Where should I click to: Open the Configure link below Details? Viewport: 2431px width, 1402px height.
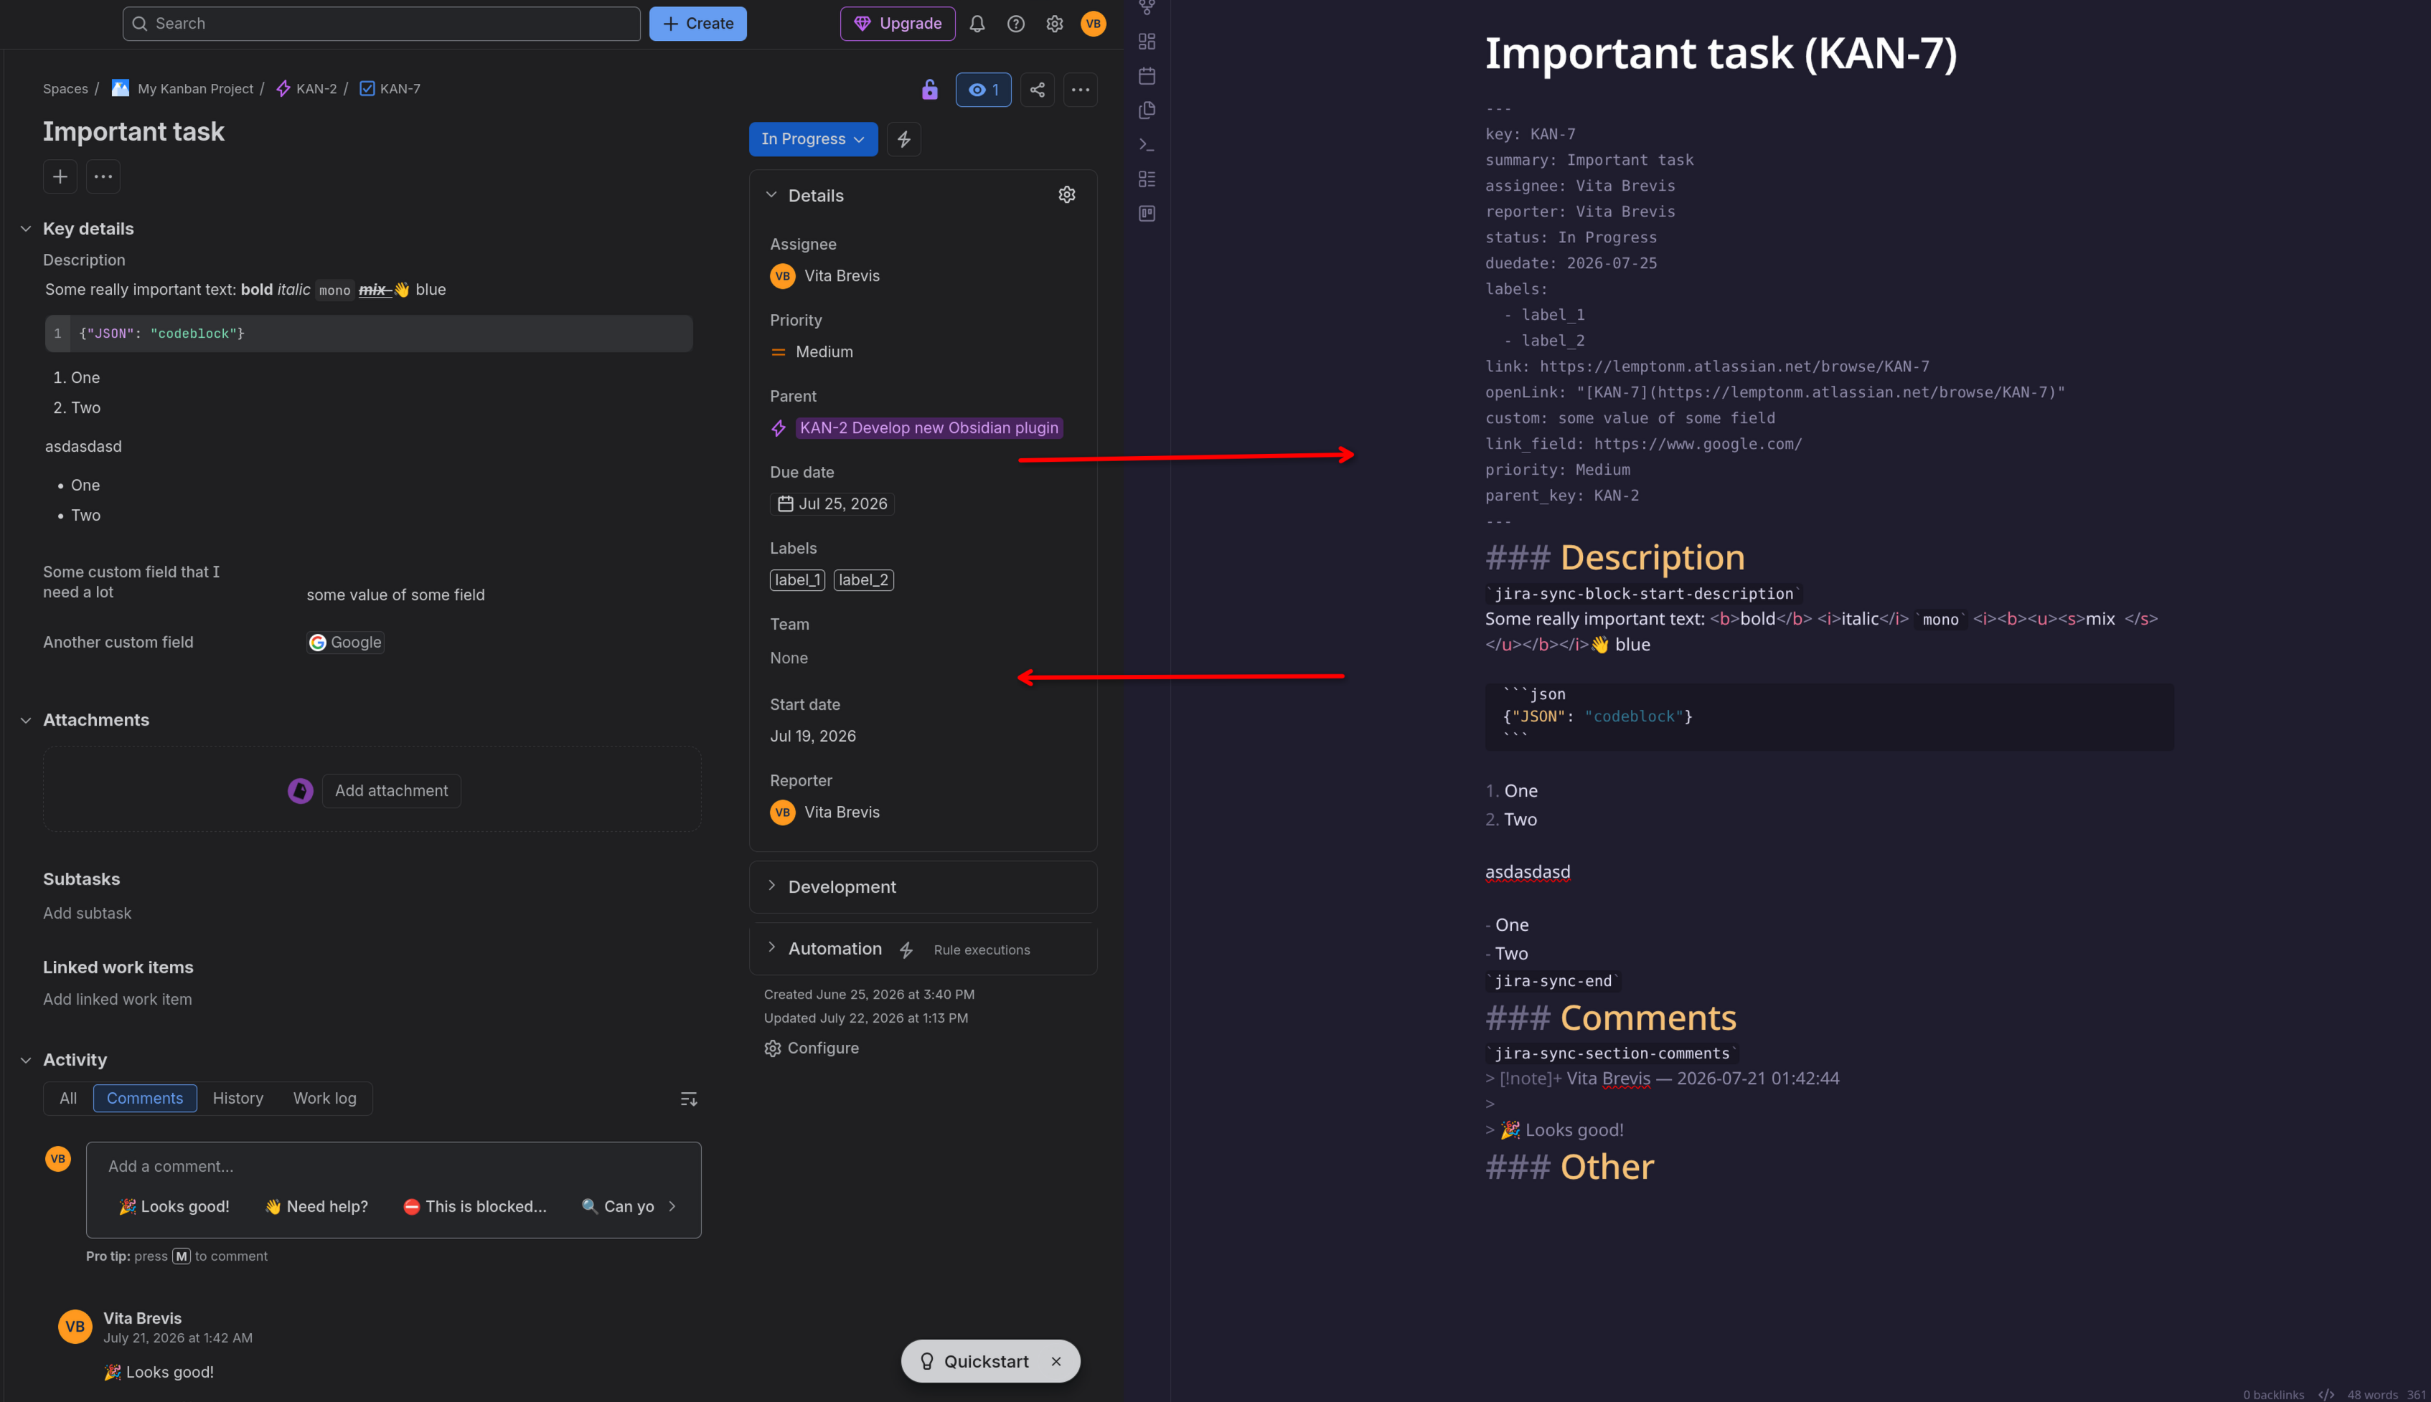(x=812, y=1048)
